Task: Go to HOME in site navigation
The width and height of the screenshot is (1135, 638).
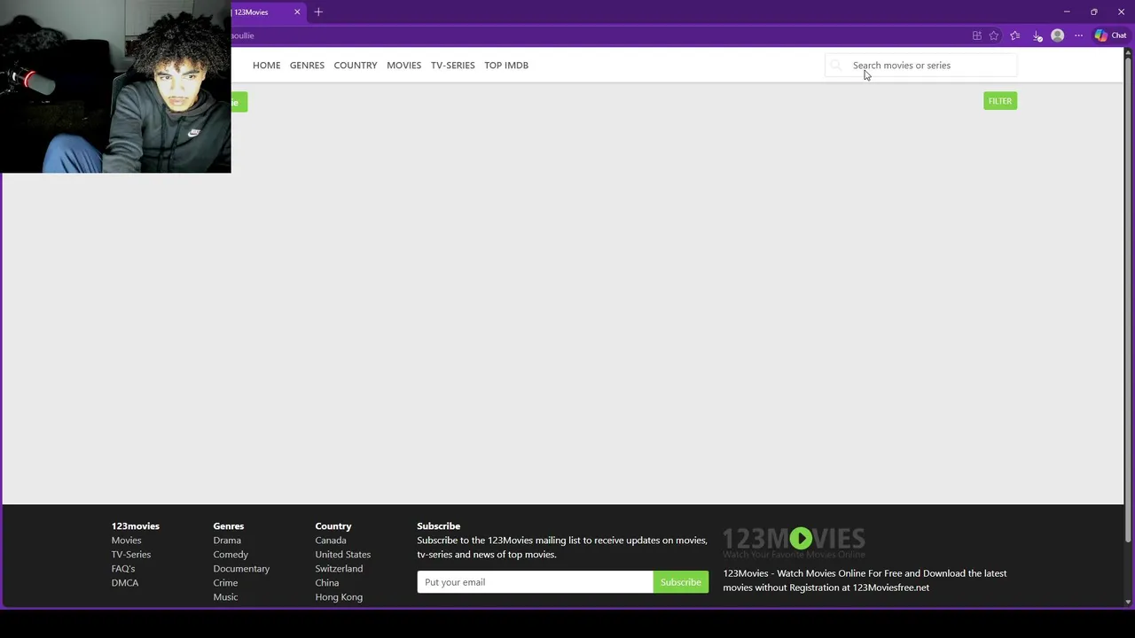Action: [266, 66]
